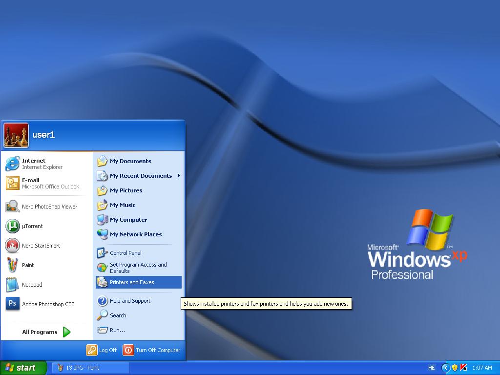The image size is (500, 375).
Task: Start Adobe Photoshop CS3
Action: click(47, 304)
